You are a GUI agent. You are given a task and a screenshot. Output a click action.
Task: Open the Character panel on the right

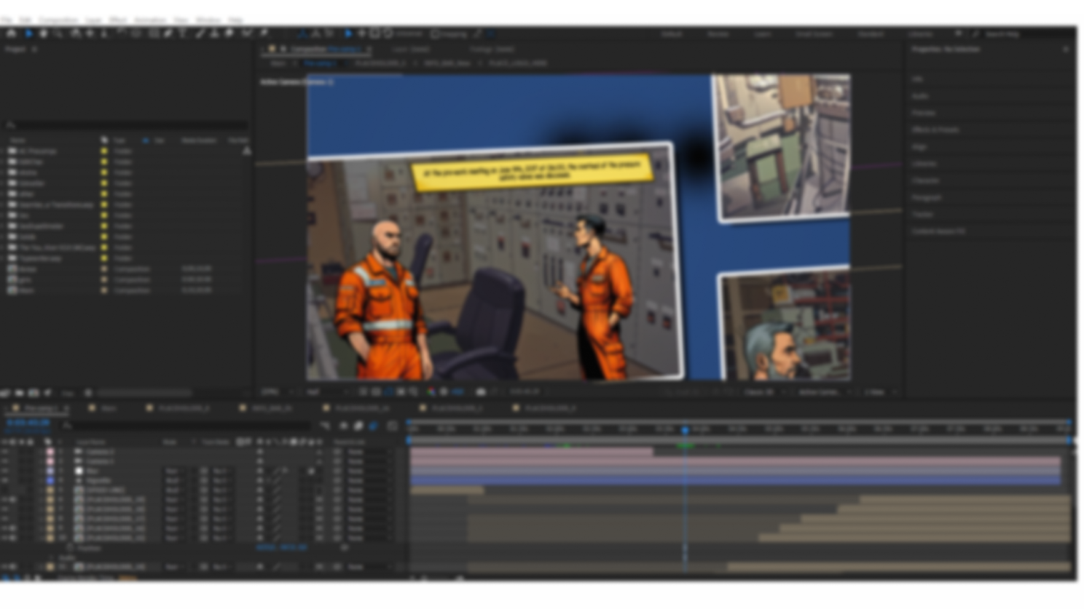coord(925,180)
